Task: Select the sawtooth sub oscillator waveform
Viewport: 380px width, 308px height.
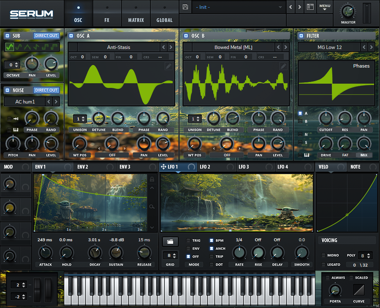Action: pos(36,46)
